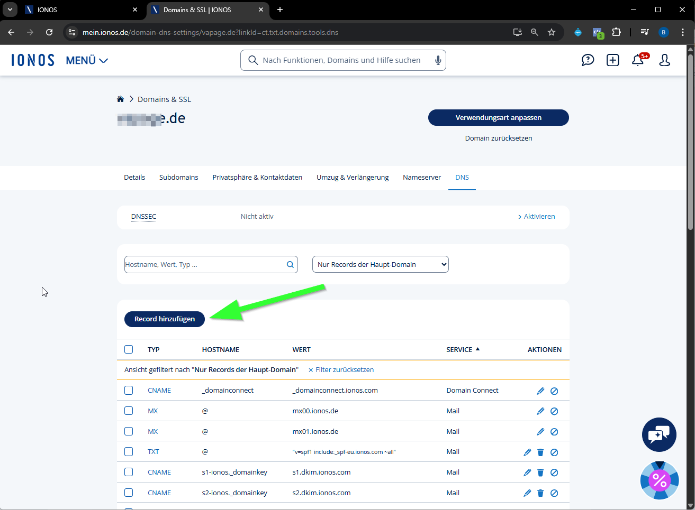
Task: Open the help chat bubble icon in header
Action: click(588, 60)
